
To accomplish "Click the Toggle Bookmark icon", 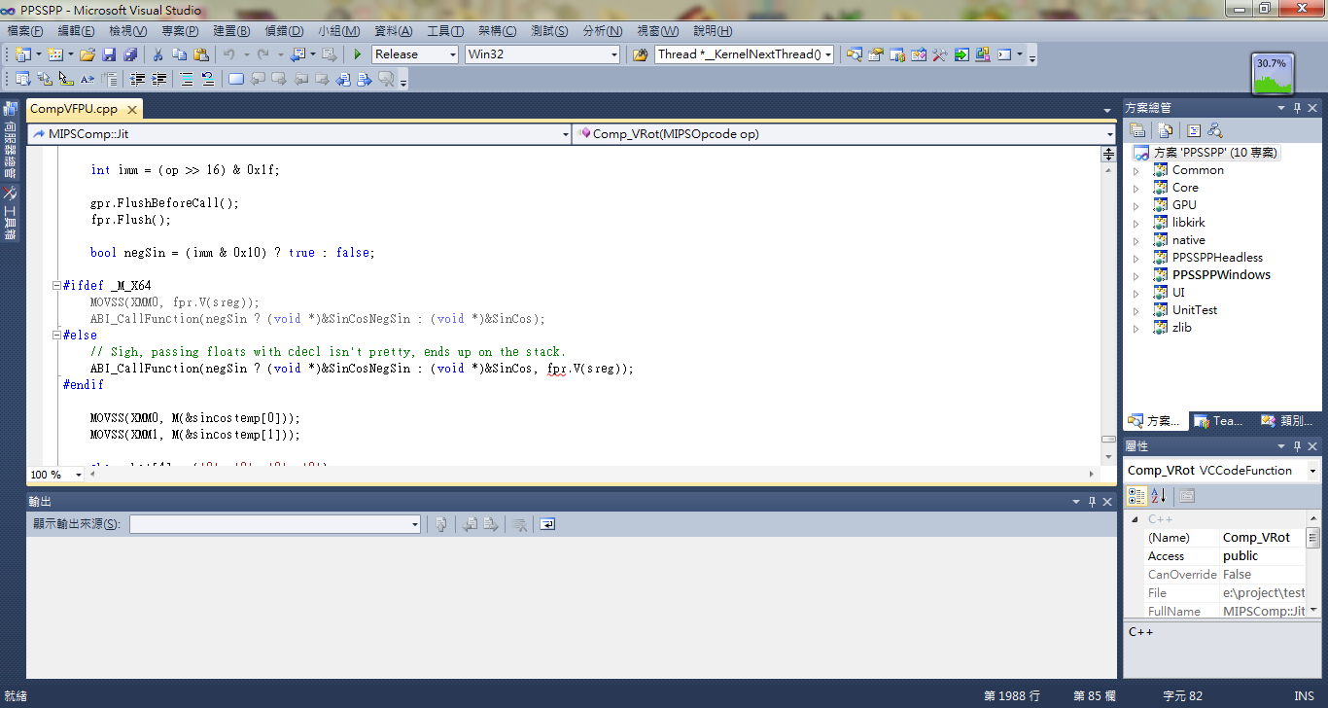I will coord(235,80).
